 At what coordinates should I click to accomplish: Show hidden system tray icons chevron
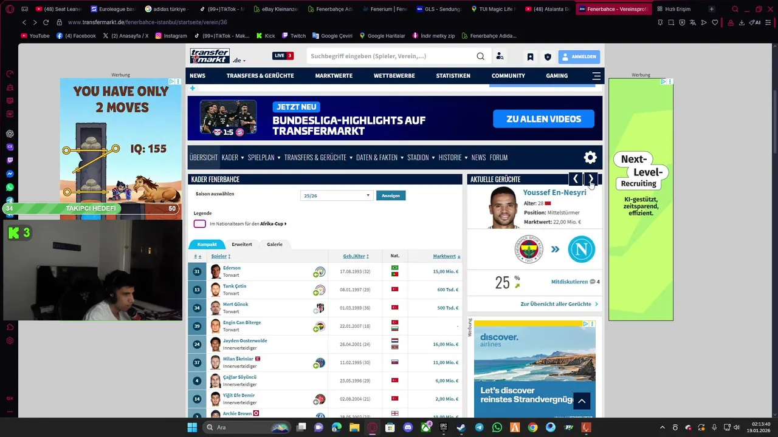(x=663, y=427)
